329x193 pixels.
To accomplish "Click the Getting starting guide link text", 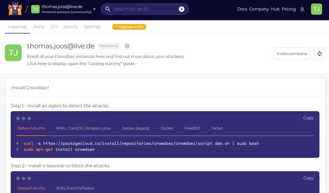I will [x=81, y=64].
